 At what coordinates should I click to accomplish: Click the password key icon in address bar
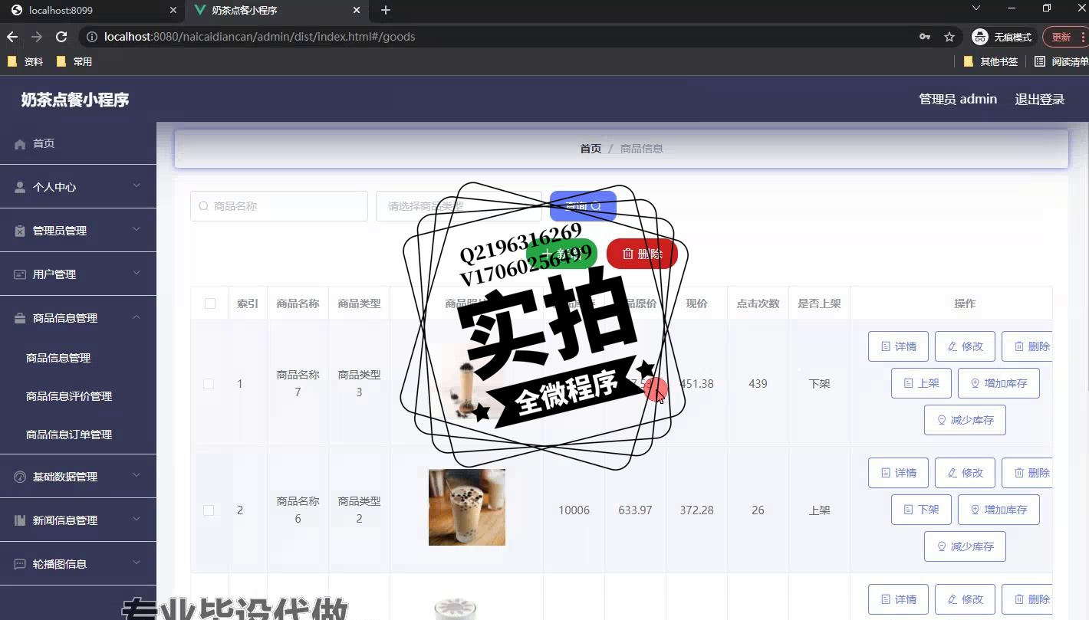point(925,37)
